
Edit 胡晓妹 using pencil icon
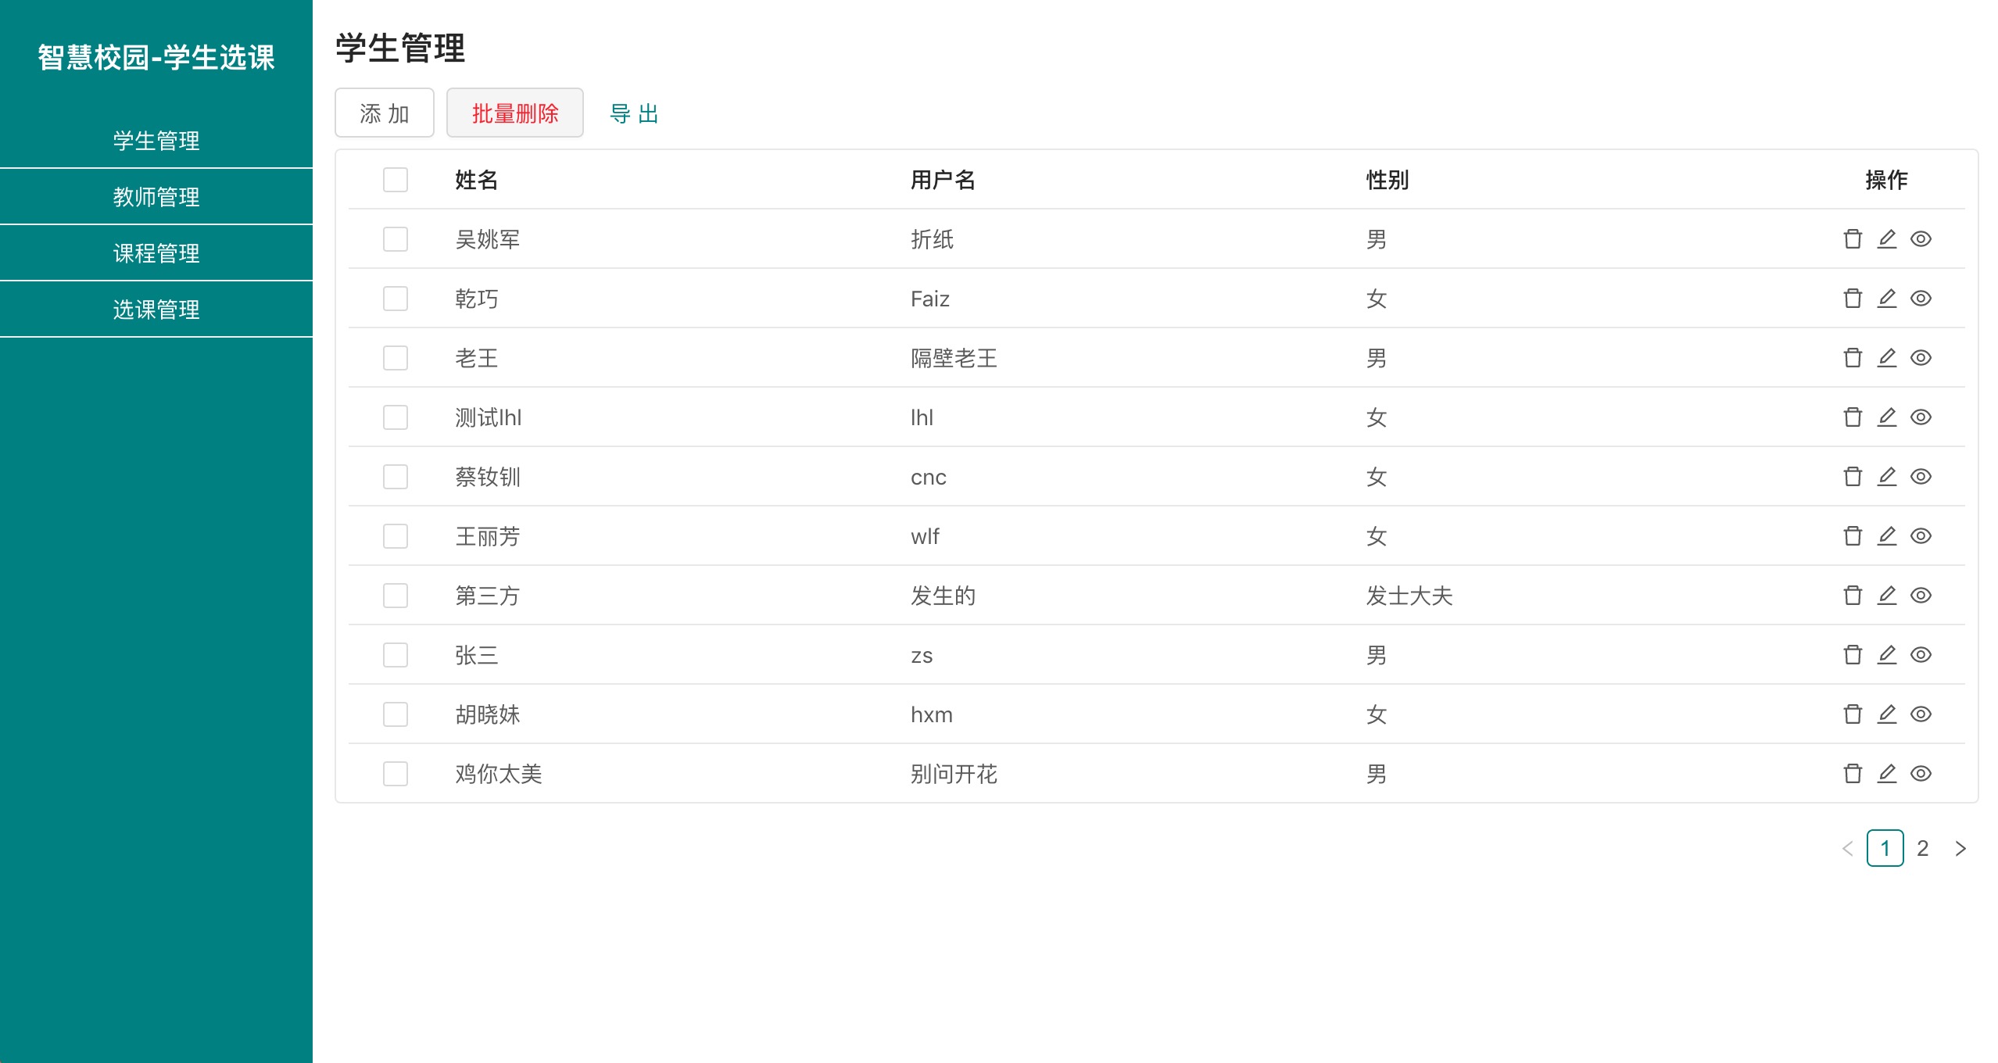1886,714
